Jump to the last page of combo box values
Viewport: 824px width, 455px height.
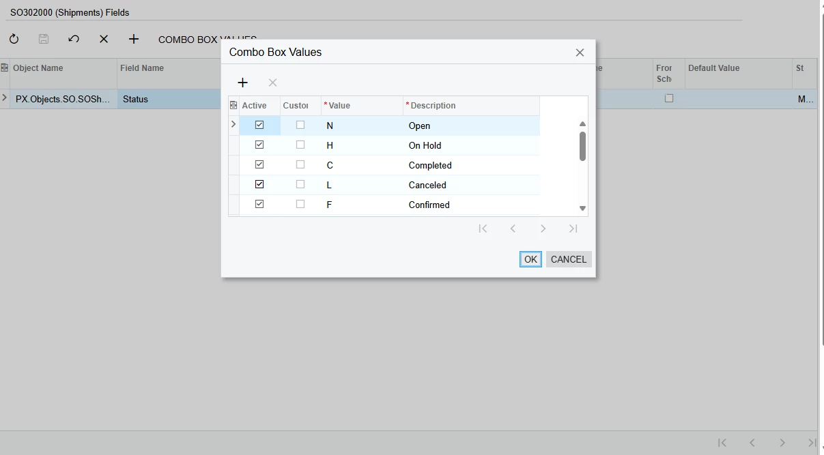click(573, 229)
